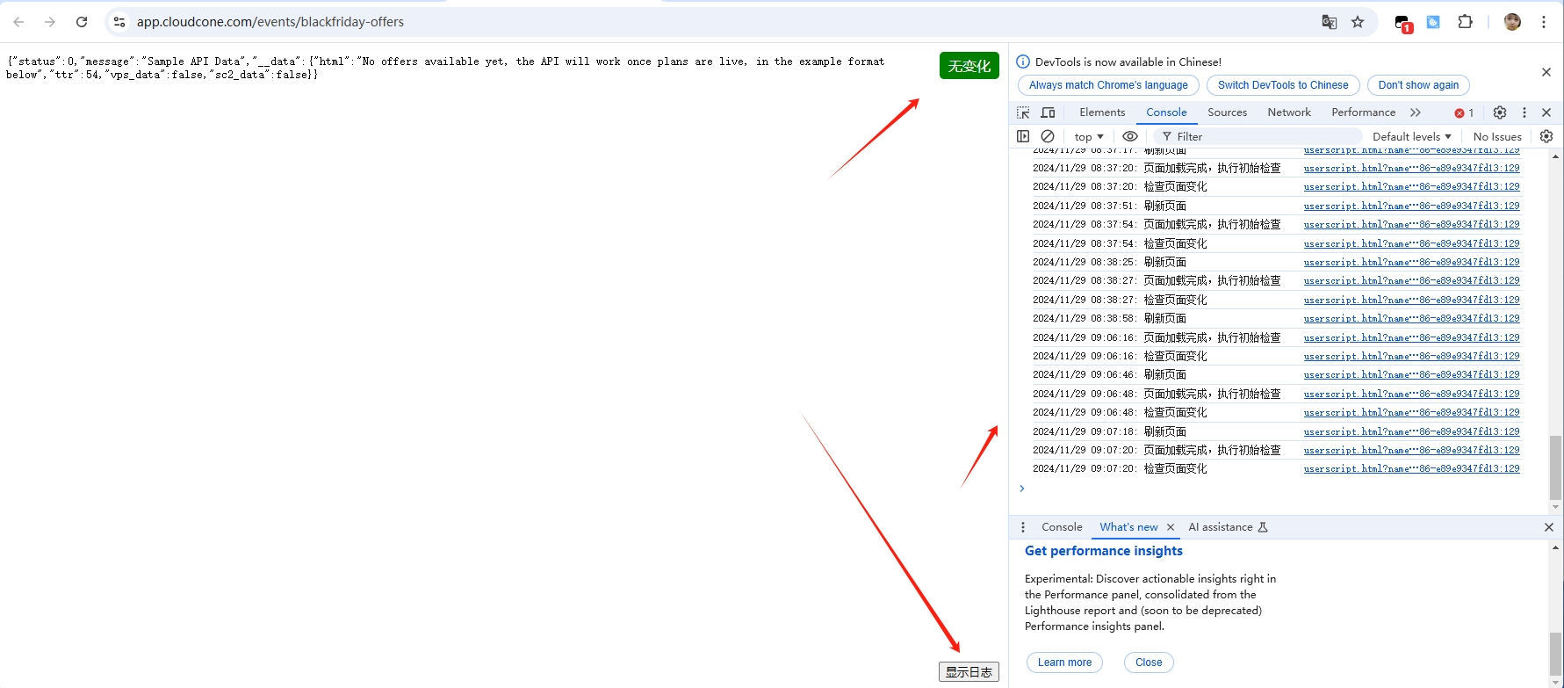
Task: Open source link for 09:06:46 刷新页面 entry
Action: (x=1411, y=375)
